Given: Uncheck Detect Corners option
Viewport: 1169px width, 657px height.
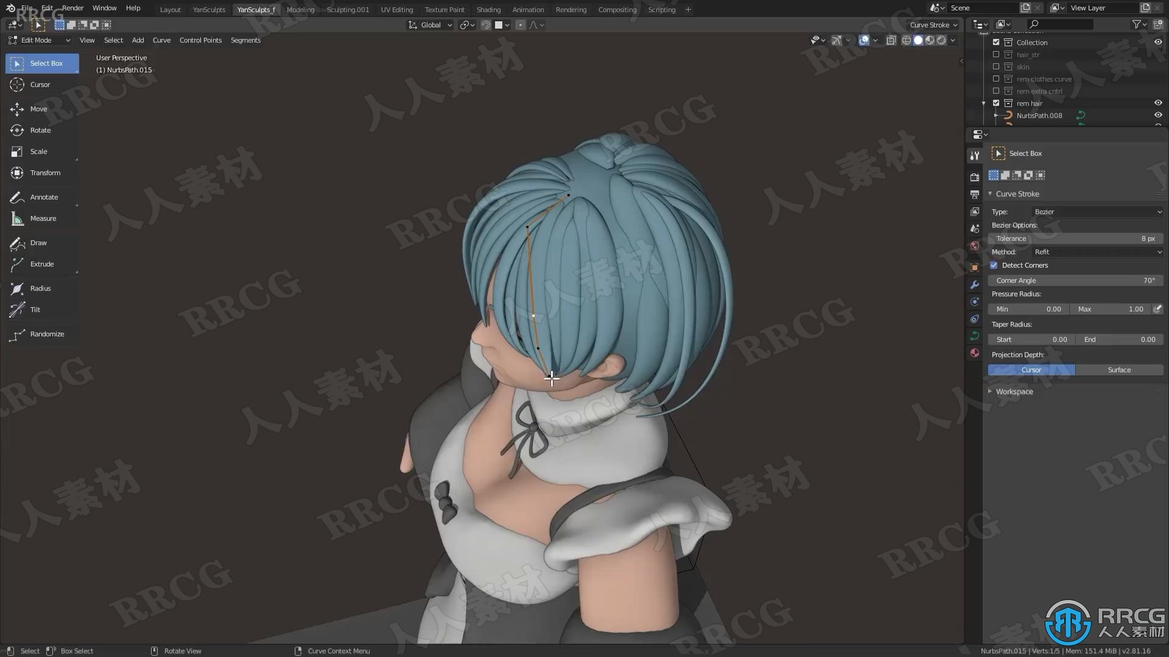Looking at the screenshot, I should 994,265.
